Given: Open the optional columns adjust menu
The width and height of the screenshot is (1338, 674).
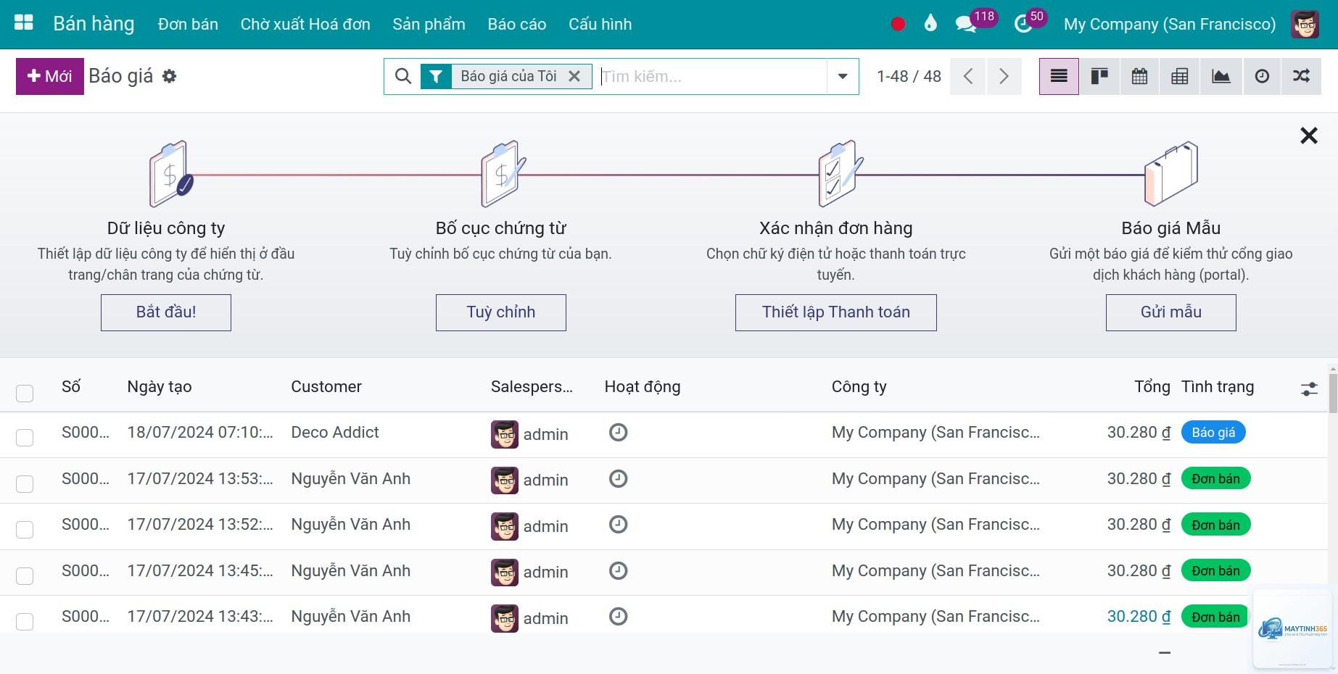Looking at the screenshot, I should (1309, 389).
